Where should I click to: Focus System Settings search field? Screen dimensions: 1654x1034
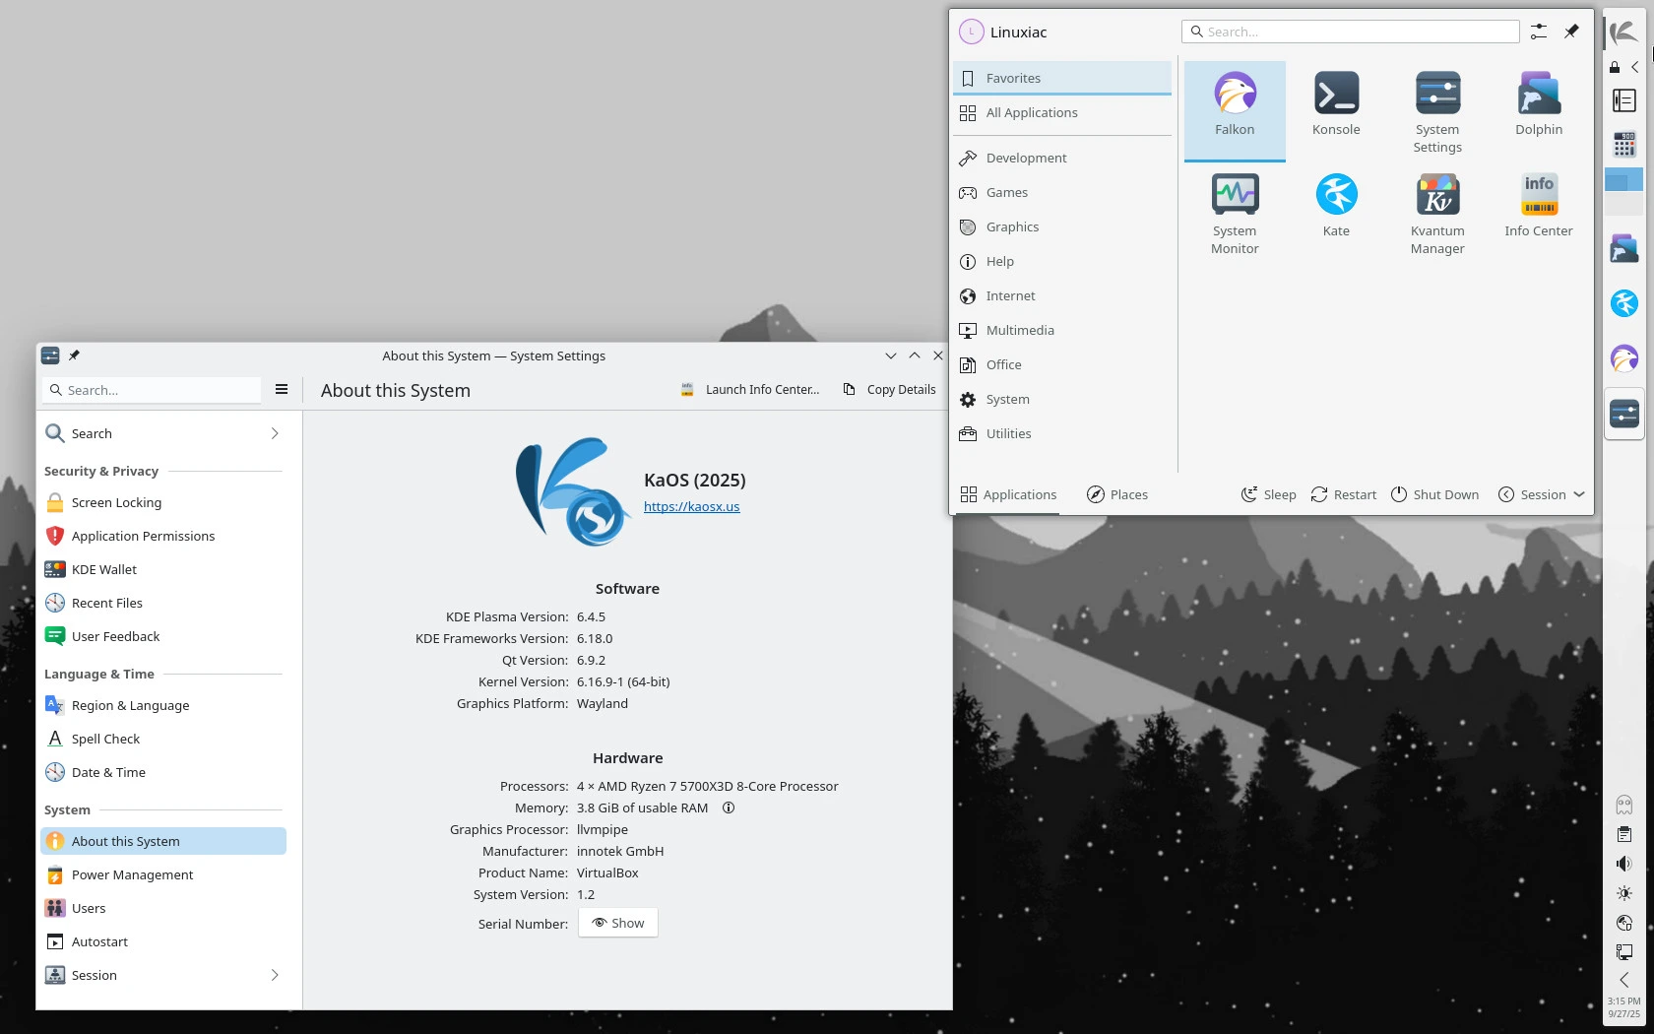point(152,390)
